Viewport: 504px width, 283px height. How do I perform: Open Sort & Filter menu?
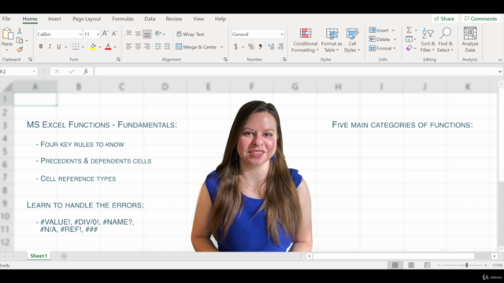coord(428,40)
